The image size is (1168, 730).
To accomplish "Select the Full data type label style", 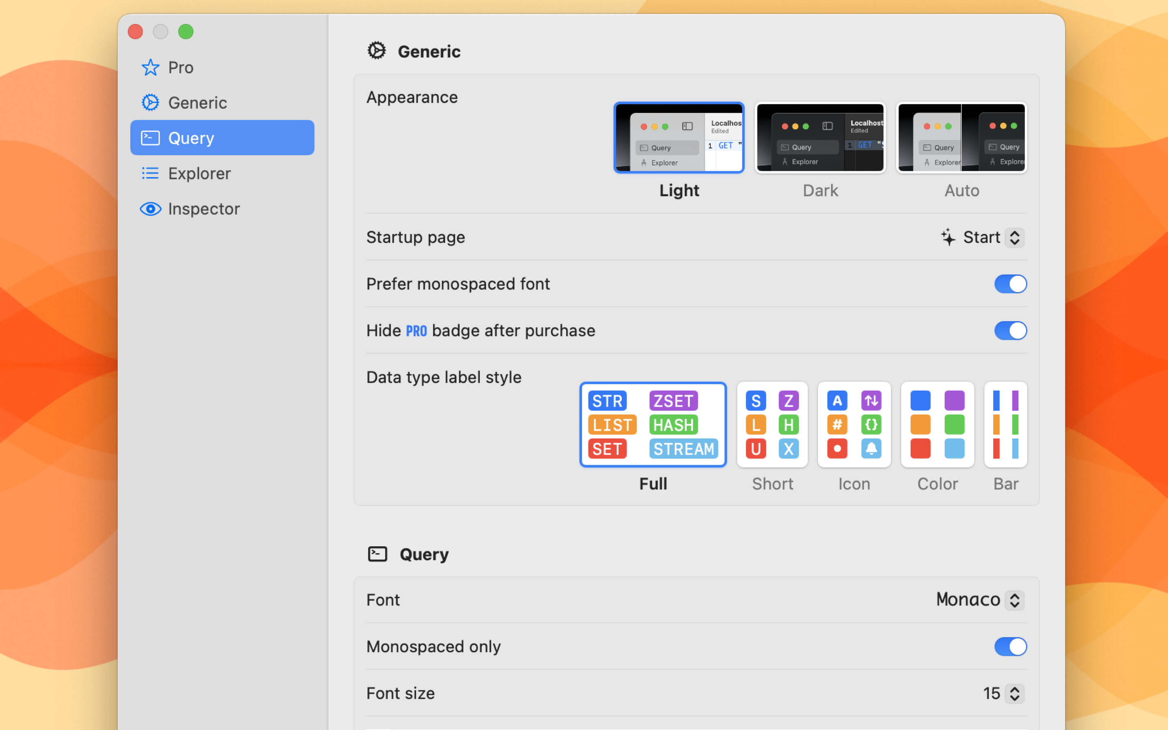I will pos(653,424).
